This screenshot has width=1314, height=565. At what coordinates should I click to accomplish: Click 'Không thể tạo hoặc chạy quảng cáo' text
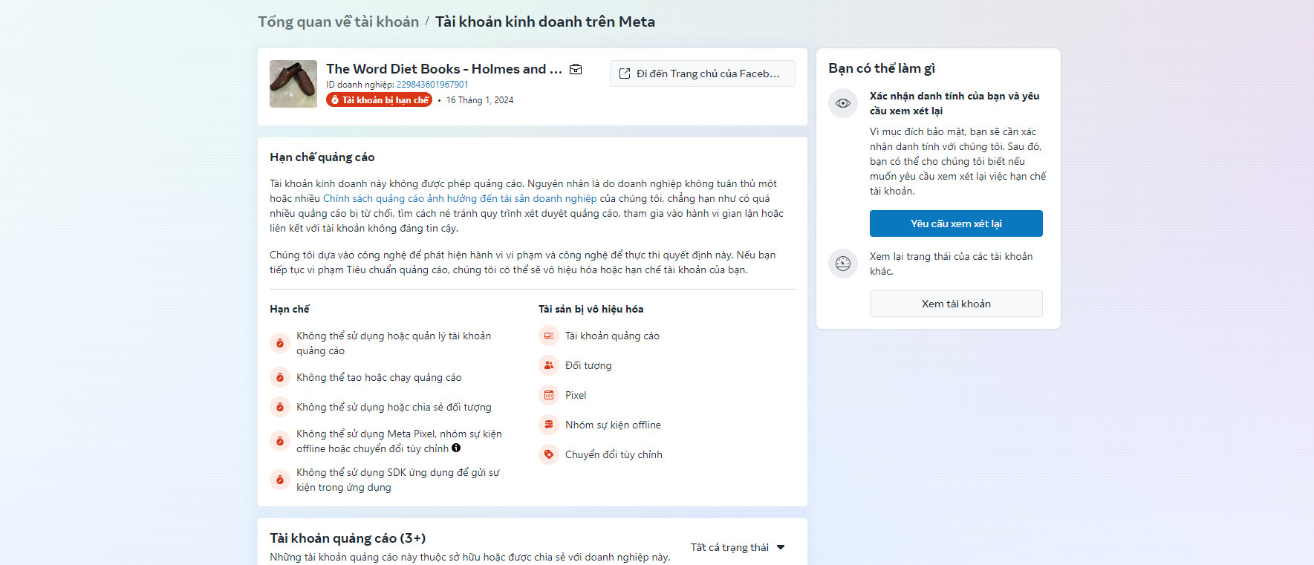click(379, 377)
